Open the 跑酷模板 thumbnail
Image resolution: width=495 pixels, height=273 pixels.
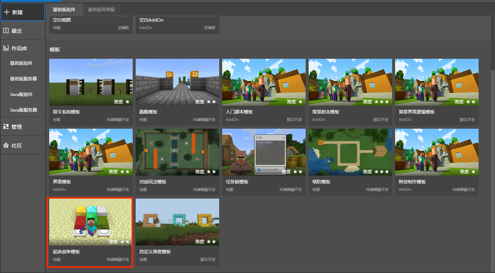pos(177,82)
